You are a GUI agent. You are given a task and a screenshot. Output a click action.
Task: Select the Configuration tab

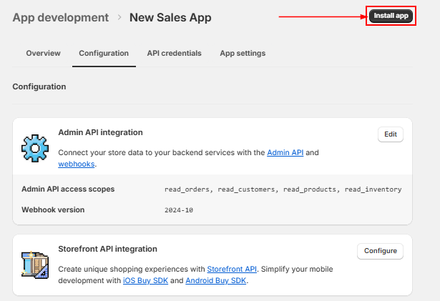(x=104, y=53)
